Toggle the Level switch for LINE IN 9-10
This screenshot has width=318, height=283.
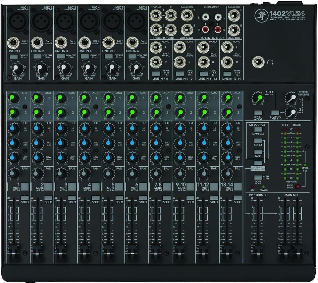coord(180,73)
